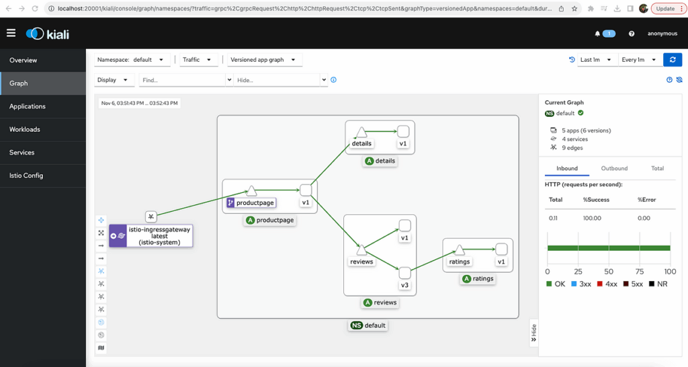Click the notifications bell icon
This screenshot has height=367, width=688.
tap(598, 34)
